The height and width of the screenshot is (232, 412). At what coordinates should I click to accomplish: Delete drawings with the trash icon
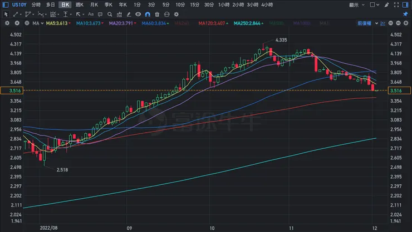157,14
